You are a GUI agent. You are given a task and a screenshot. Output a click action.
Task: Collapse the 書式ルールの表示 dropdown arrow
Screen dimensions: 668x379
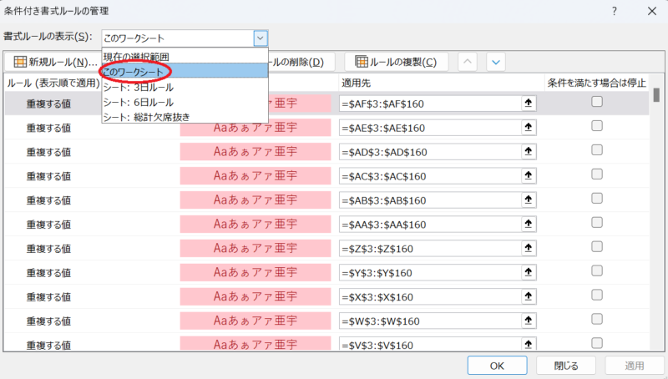261,38
